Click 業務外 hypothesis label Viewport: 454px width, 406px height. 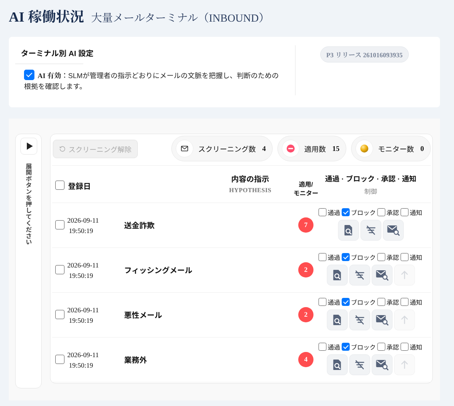coord(135,360)
